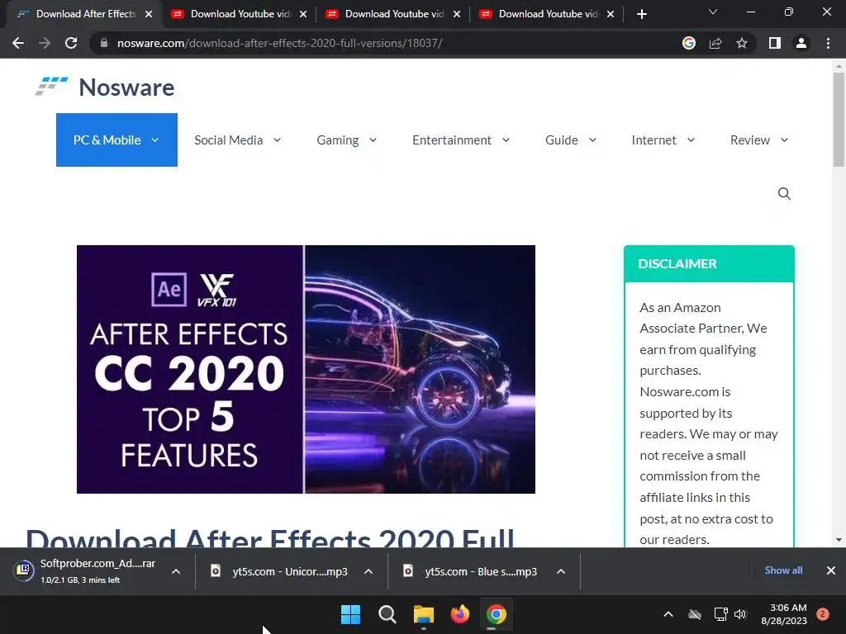Expand options for Softprober rar download
Image resolution: width=846 pixels, height=634 pixels.
coord(176,571)
